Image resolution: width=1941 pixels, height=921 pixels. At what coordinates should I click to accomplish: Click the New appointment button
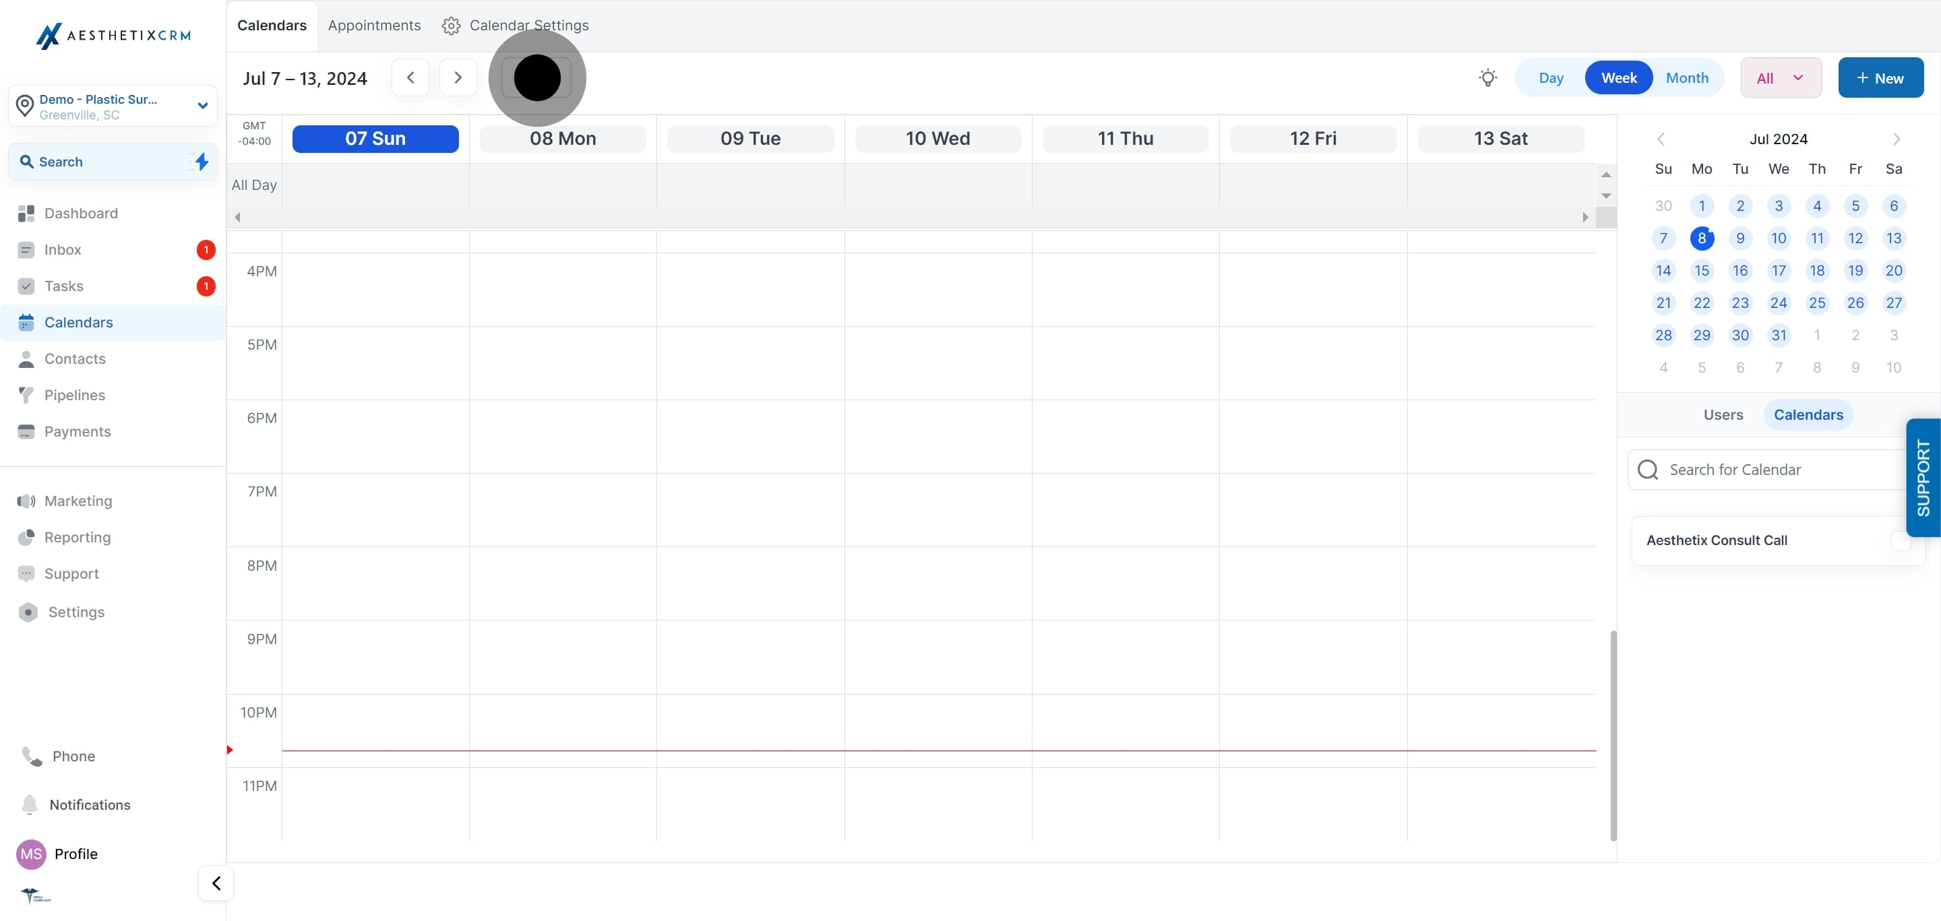[1880, 77]
